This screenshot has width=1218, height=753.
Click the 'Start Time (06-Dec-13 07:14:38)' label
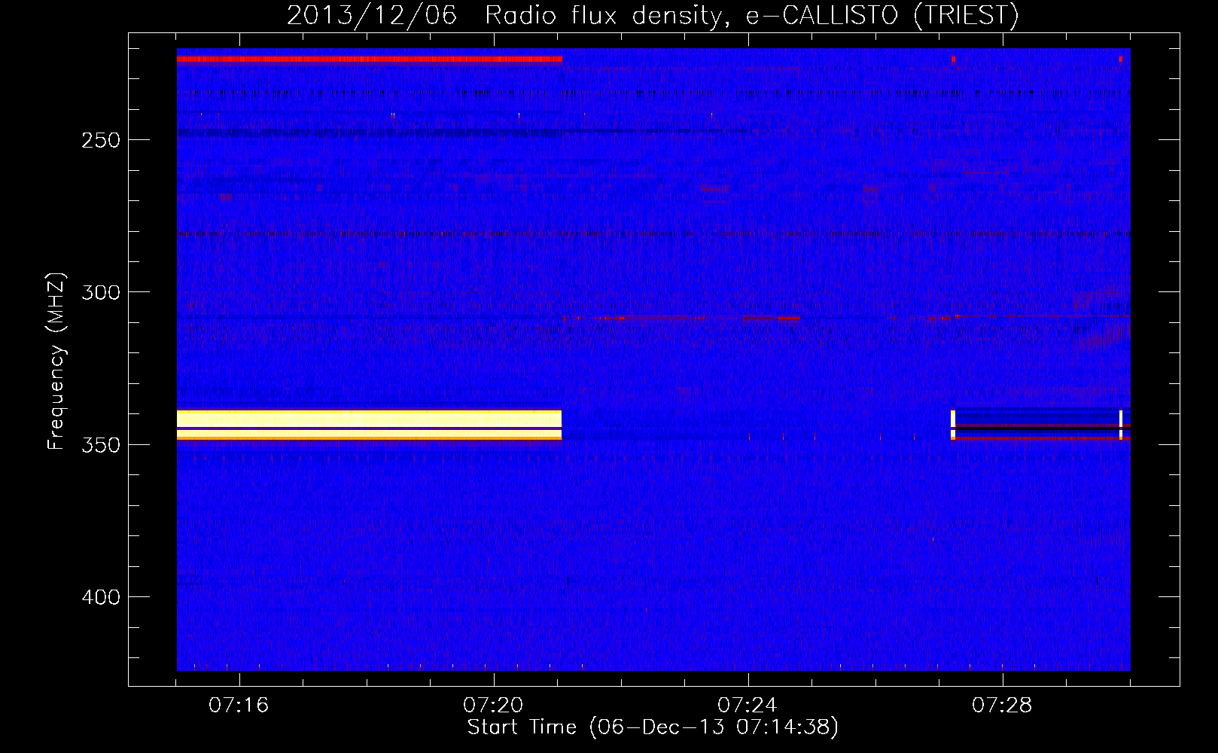point(653,727)
